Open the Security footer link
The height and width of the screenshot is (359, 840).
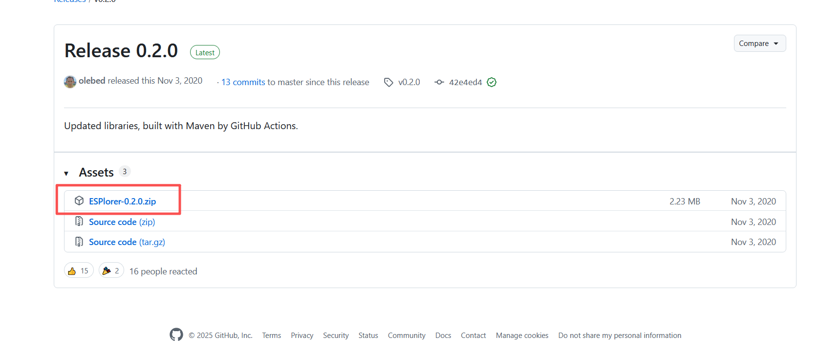pos(336,336)
